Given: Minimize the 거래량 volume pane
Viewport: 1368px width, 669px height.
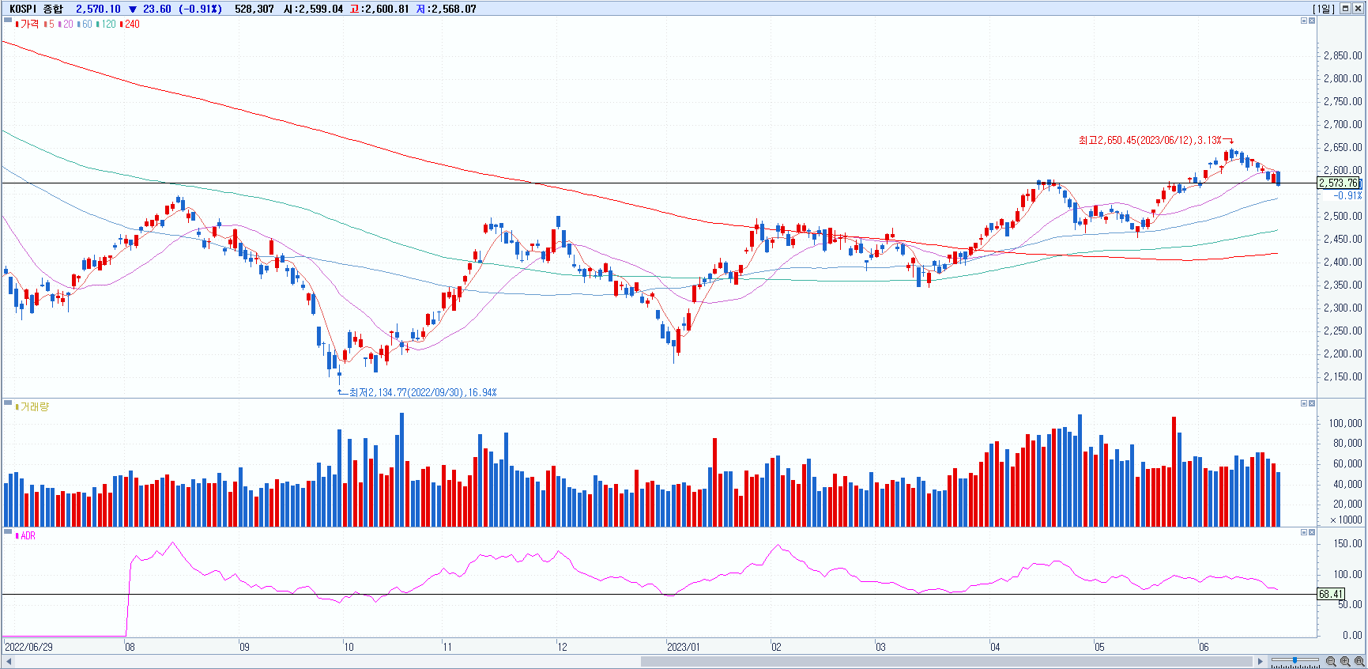Looking at the screenshot, I should click(1304, 403).
